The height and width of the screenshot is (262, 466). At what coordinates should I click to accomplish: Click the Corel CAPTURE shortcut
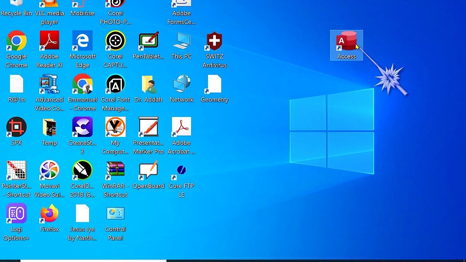coord(115,50)
